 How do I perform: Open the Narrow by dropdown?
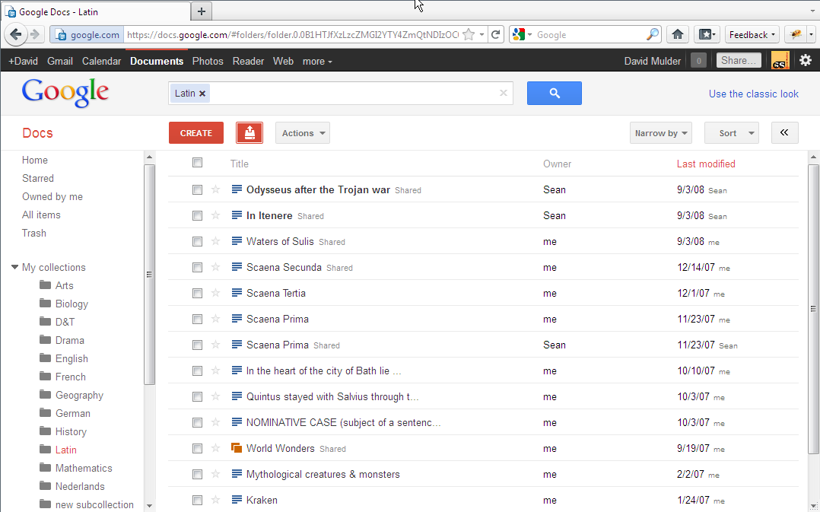click(x=661, y=133)
